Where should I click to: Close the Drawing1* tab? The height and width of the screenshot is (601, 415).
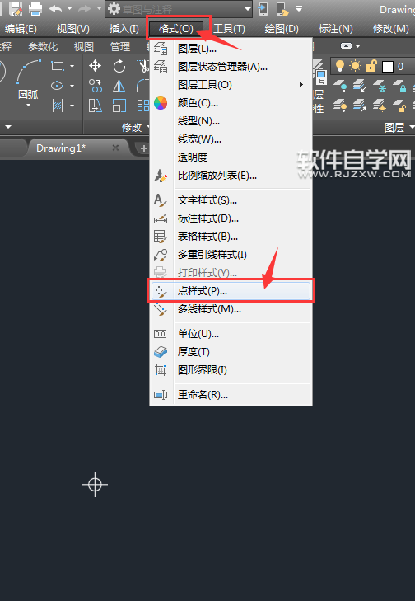point(115,148)
